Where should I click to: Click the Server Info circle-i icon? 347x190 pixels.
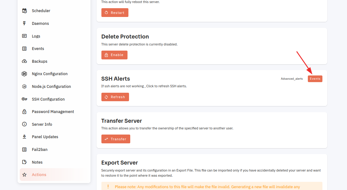click(x=24, y=124)
